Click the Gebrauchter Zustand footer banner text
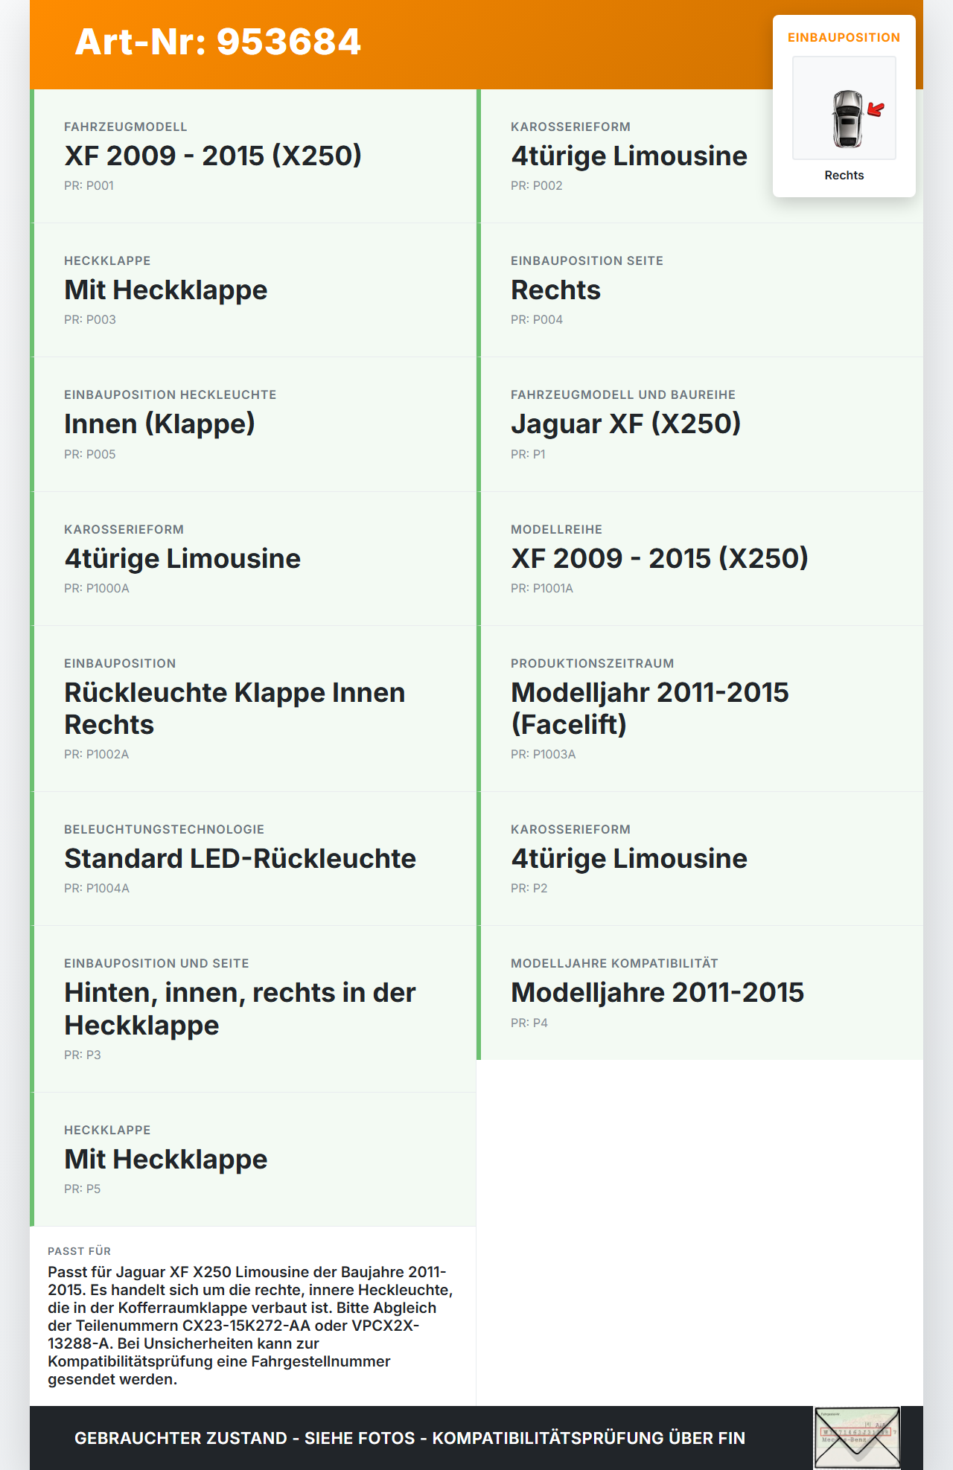This screenshot has width=953, height=1470. coord(409,1438)
